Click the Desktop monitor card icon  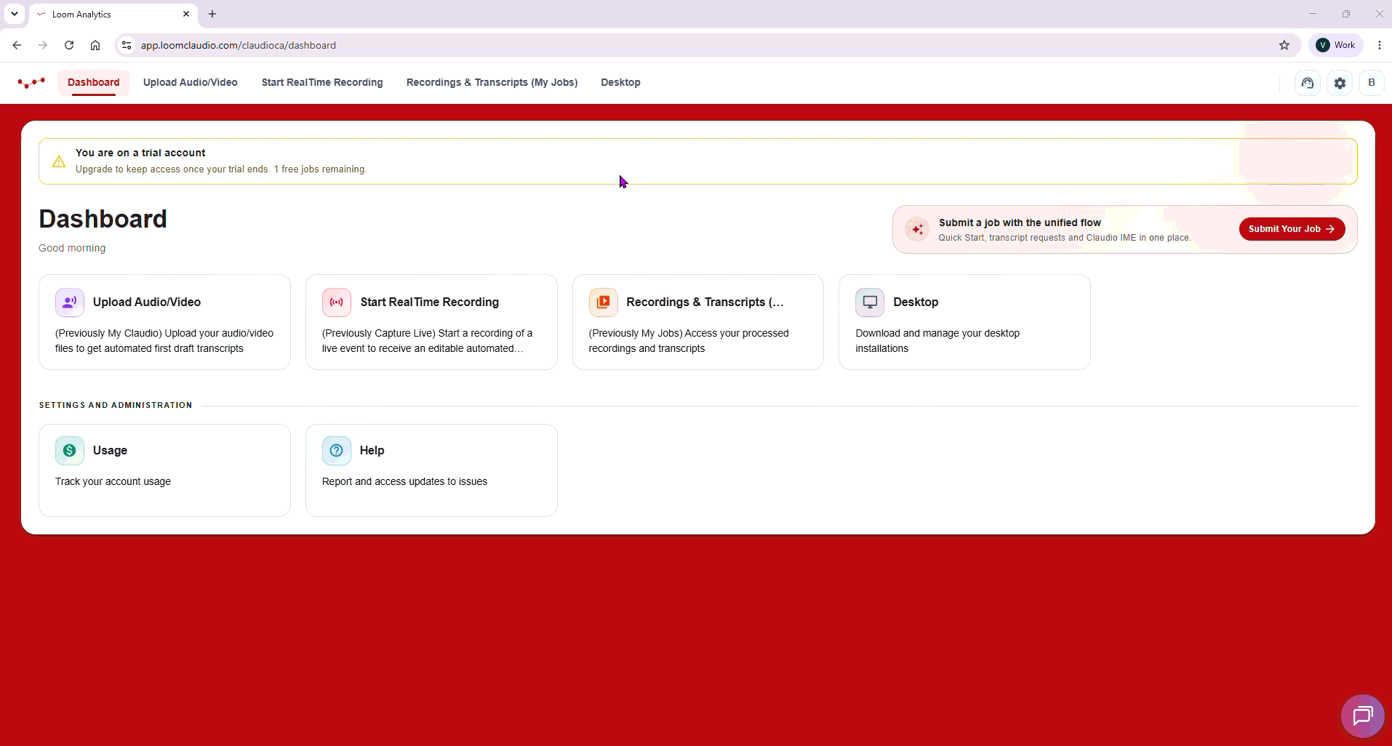tap(870, 302)
